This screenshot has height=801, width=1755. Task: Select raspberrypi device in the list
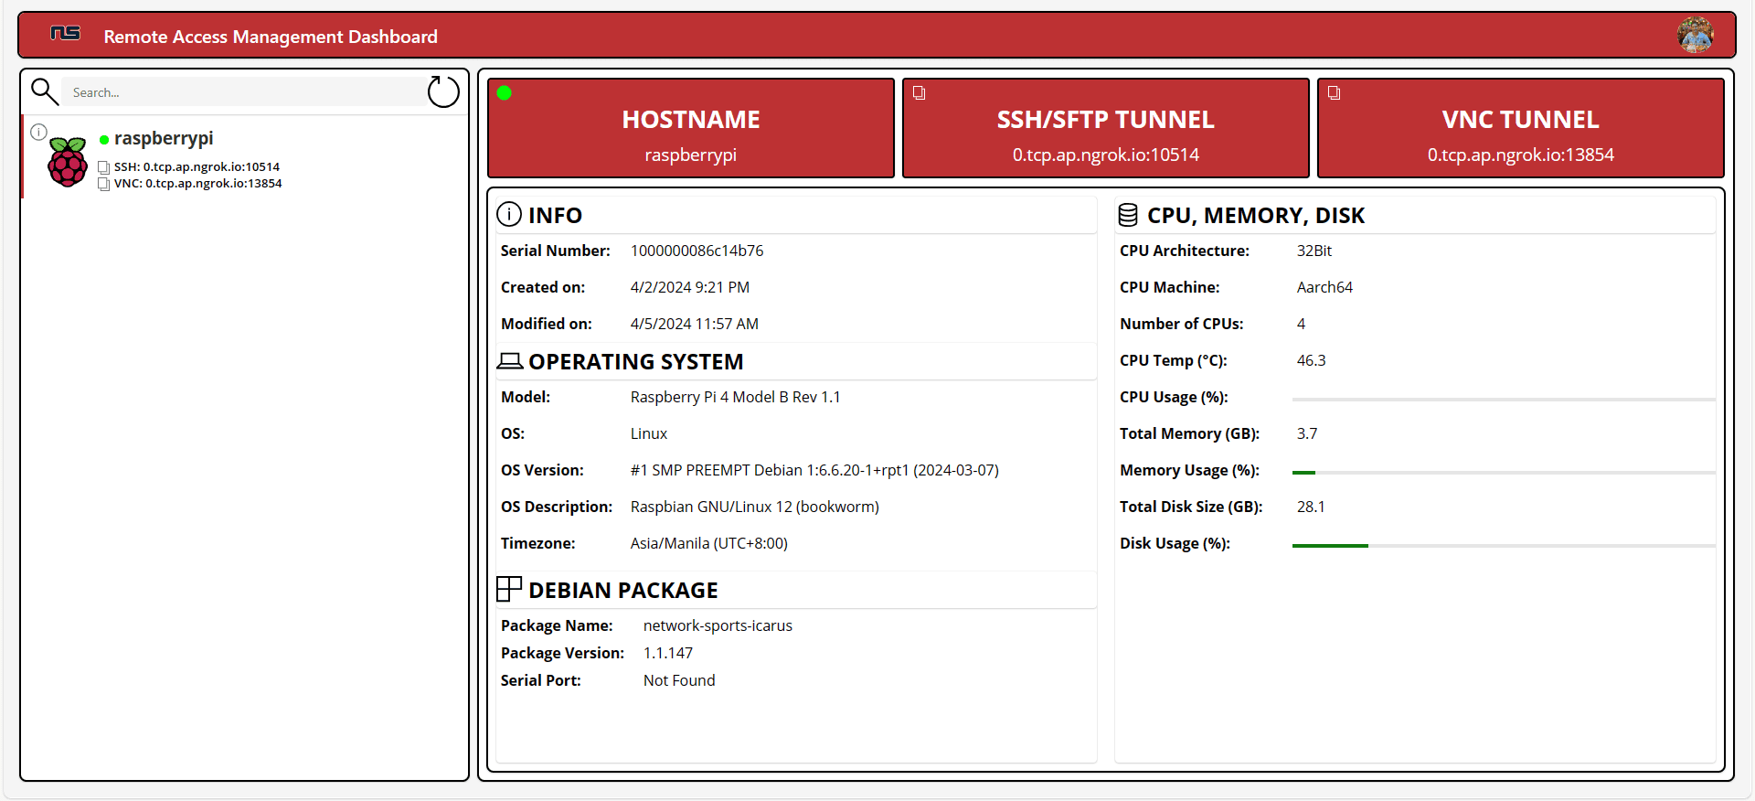(x=164, y=138)
